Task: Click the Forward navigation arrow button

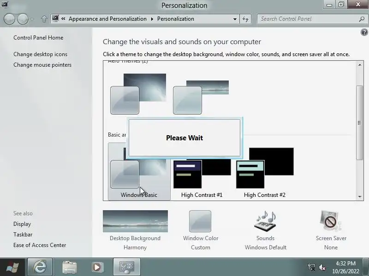Action: coord(23,19)
